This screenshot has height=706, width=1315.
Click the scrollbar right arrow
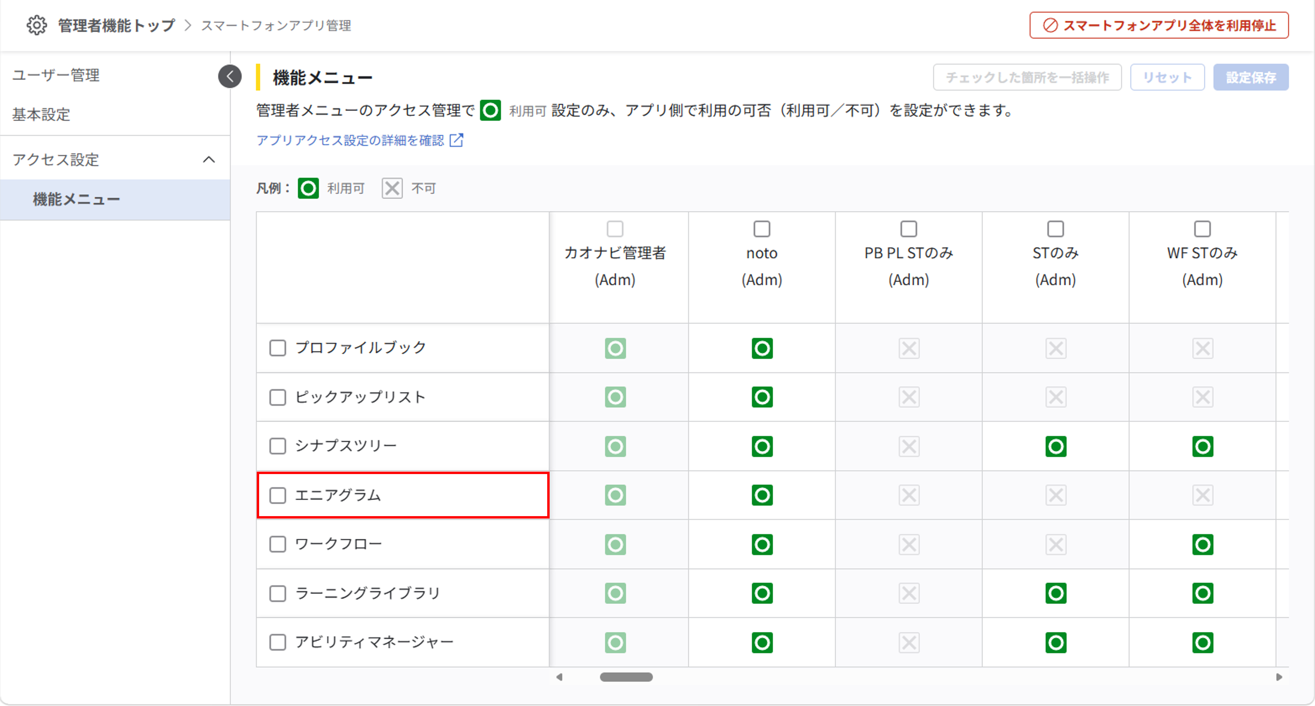(x=1279, y=677)
